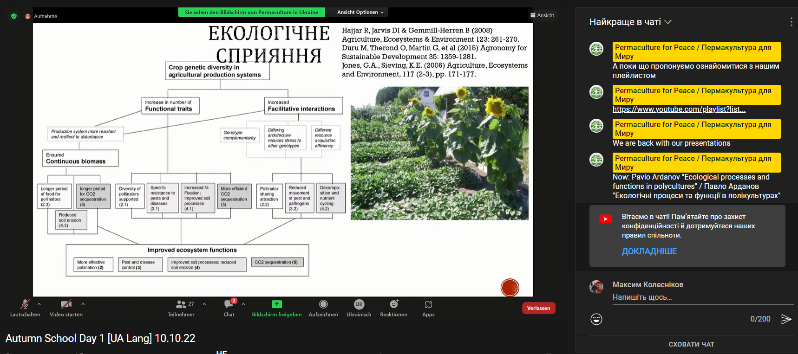Open the Ukrainisch interpretation language icon
The height and width of the screenshot is (354, 798).
(359, 304)
